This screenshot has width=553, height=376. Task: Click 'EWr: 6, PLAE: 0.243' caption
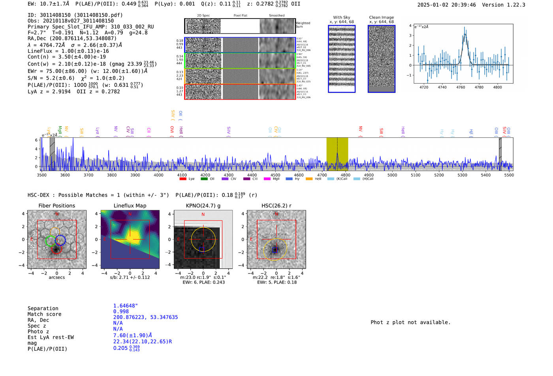pyautogui.click(x=203, y=282)
